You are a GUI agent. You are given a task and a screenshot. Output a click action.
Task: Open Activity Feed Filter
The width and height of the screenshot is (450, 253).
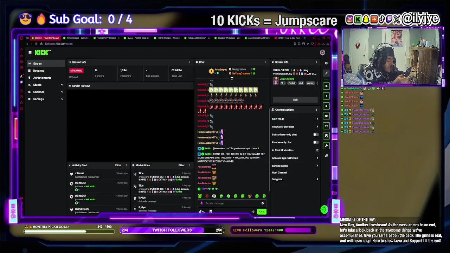tap(118, 165)
